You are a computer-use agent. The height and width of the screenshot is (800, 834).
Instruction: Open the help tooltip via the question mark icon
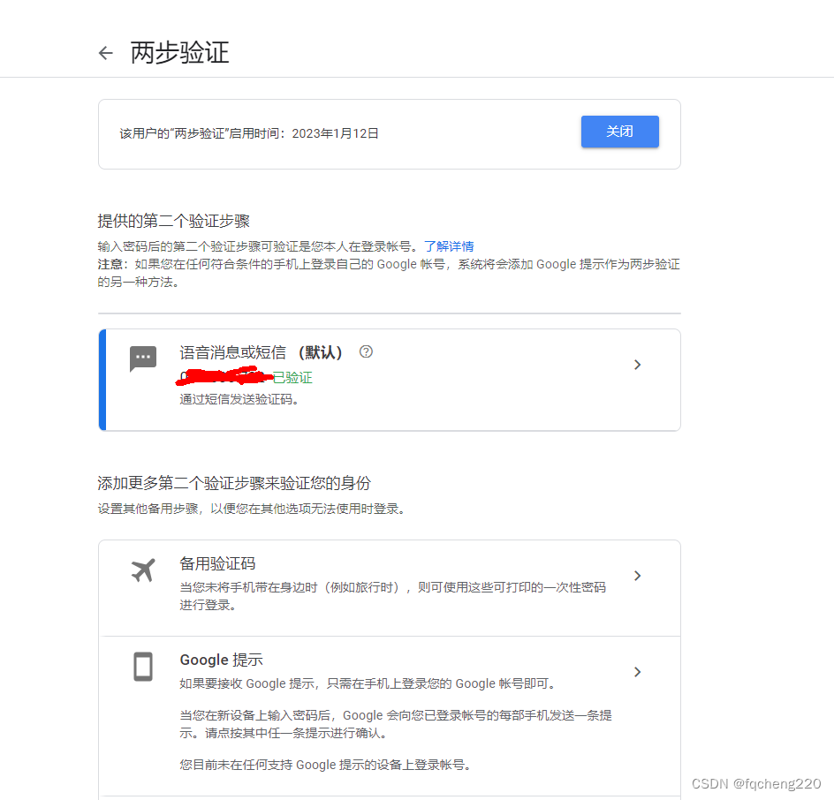click(x=366, y=351)
